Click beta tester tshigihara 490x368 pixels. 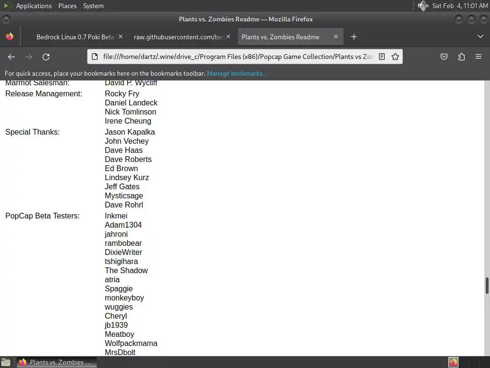coord(121,261)
